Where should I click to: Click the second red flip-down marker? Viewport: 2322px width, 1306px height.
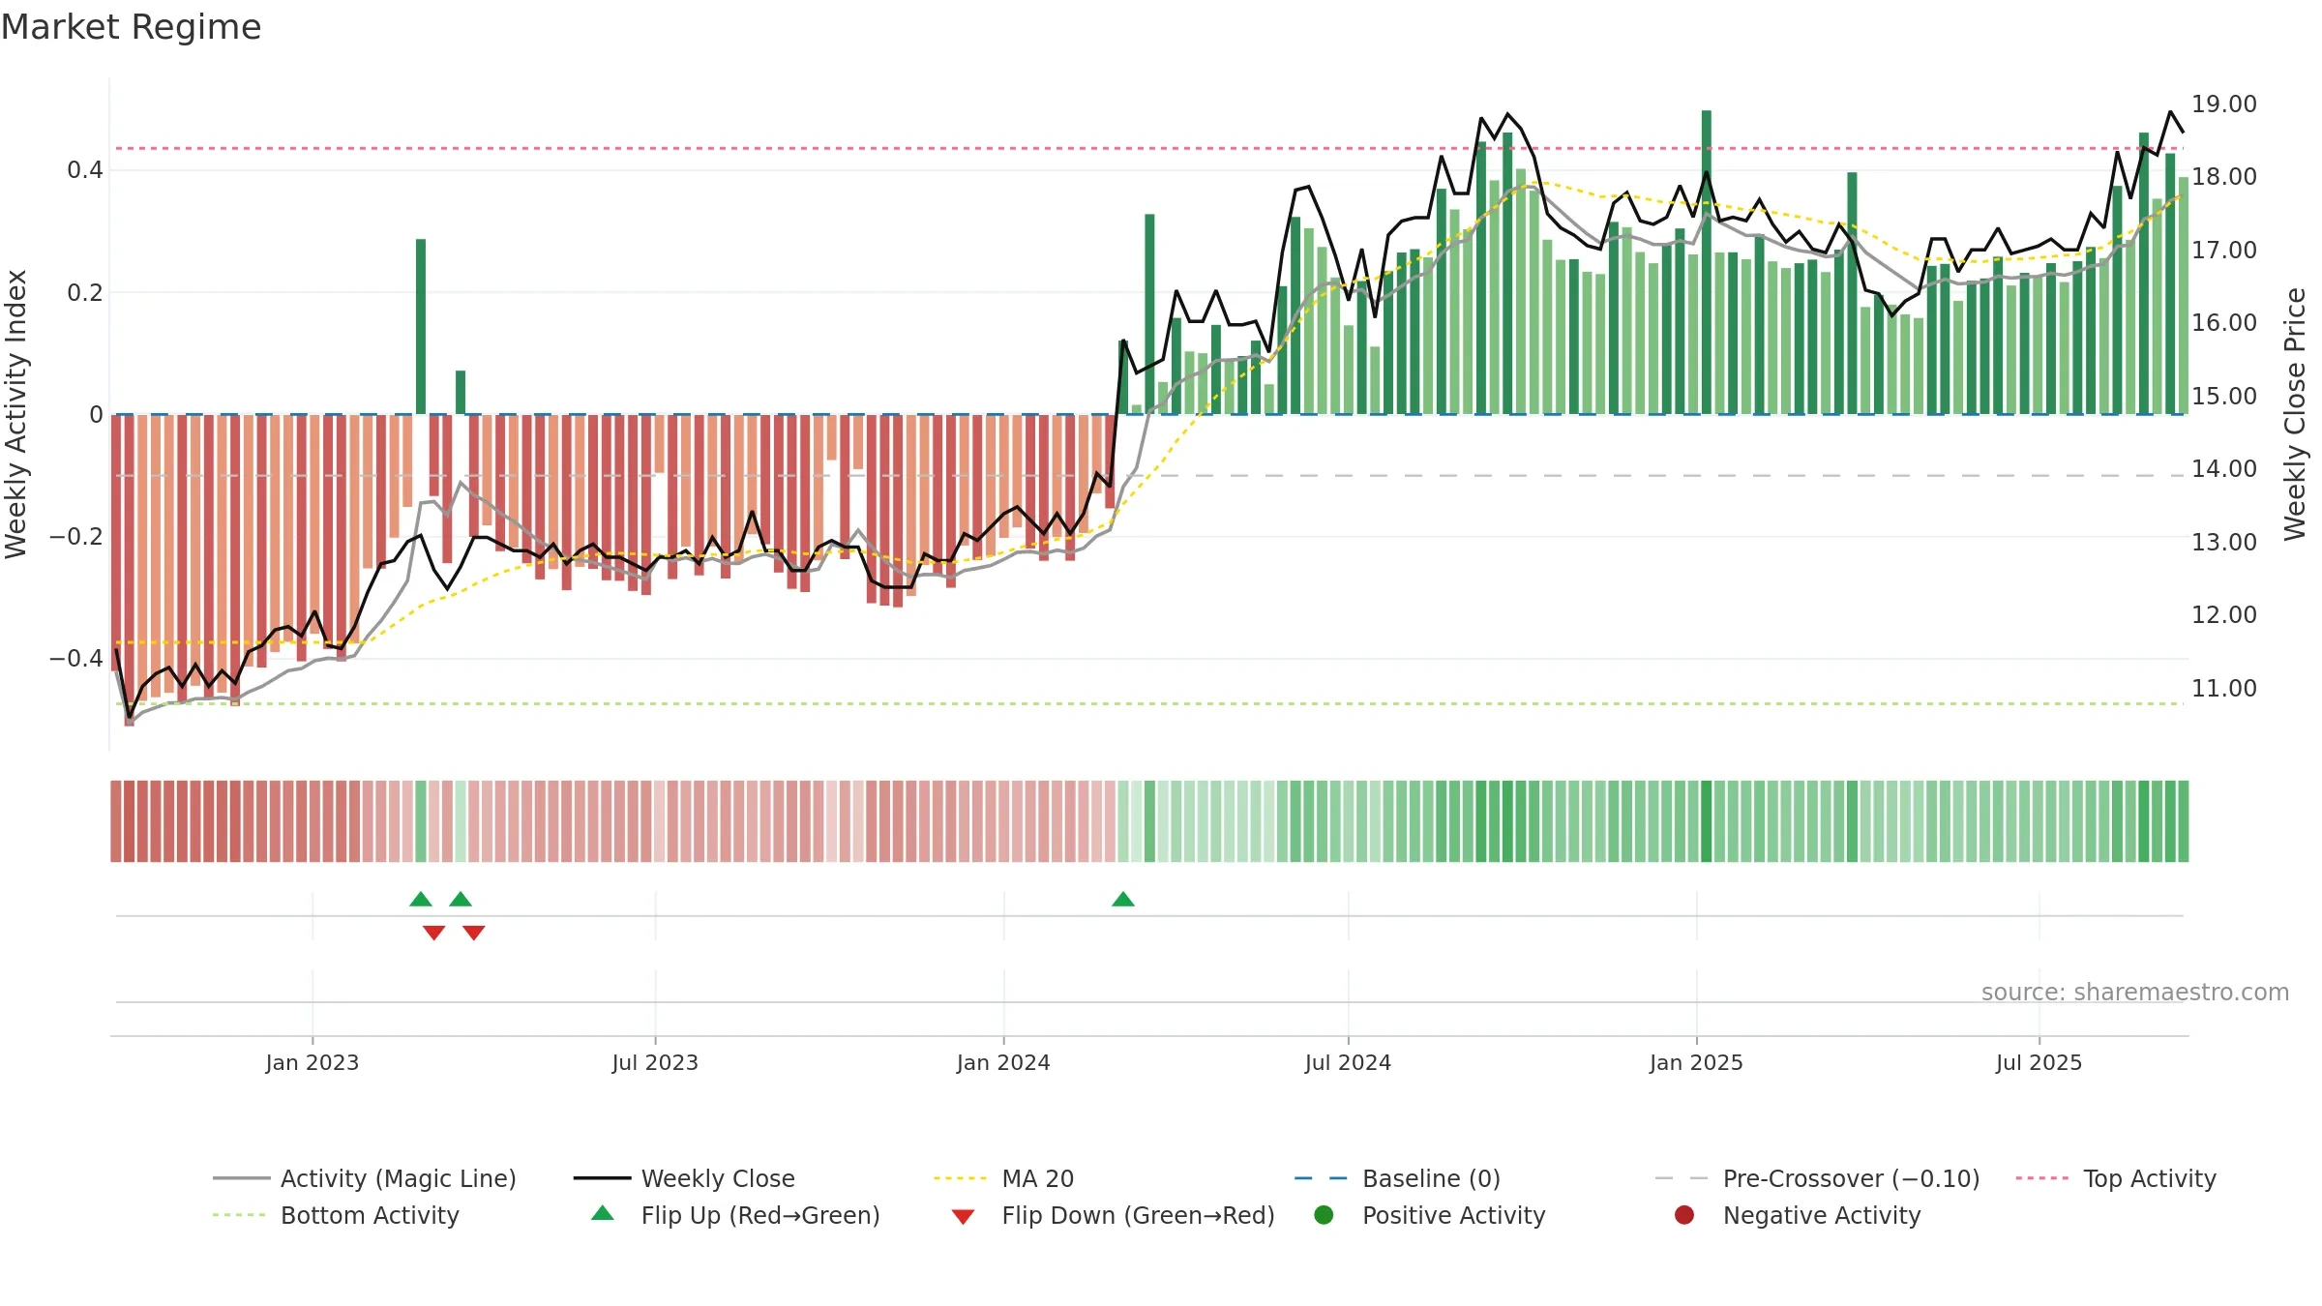474,933
